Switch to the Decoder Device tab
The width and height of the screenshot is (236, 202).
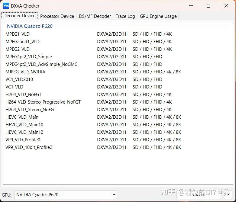click(19, 16)
